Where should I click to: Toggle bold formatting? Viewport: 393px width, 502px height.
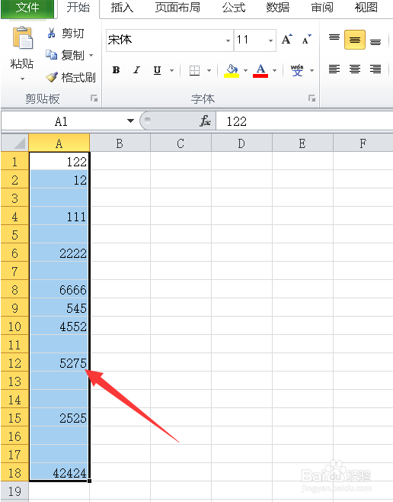117,70
